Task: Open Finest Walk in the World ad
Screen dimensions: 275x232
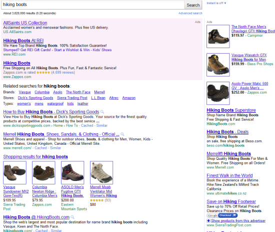Action: 229,175
